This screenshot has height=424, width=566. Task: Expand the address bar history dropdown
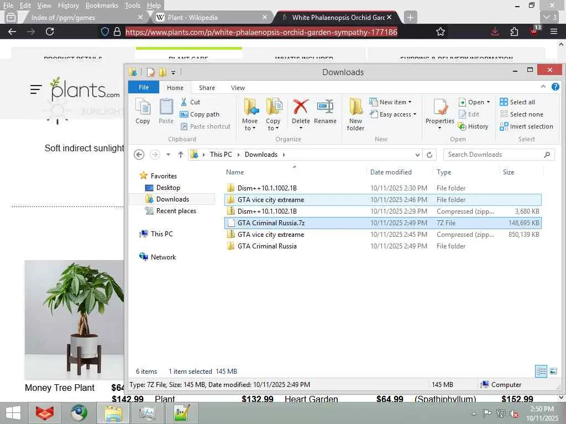pos(417,155)
